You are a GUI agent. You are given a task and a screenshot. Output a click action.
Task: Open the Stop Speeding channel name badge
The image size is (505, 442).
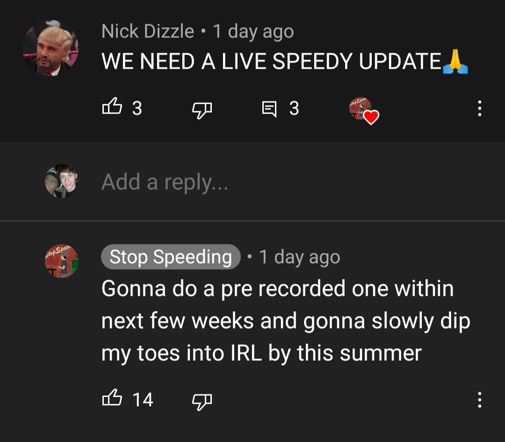click(171, 257)
